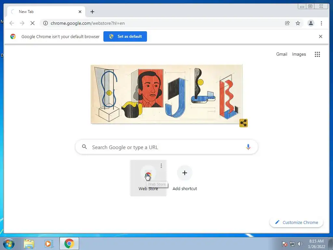Dismiss the default browser infobar
The width and height of the screenshot is (333, 250).
click(320, 36)
